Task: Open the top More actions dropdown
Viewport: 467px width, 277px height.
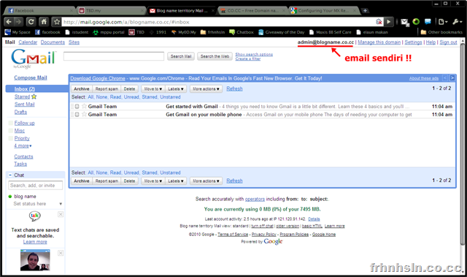Action: [206, 89]
